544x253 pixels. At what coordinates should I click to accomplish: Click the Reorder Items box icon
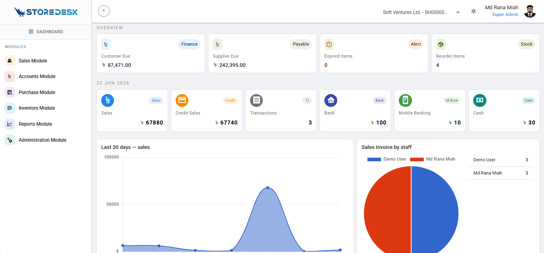click(441, 44)
